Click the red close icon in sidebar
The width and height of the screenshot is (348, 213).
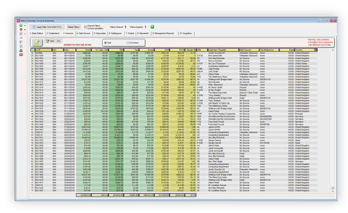coord(21,54)
